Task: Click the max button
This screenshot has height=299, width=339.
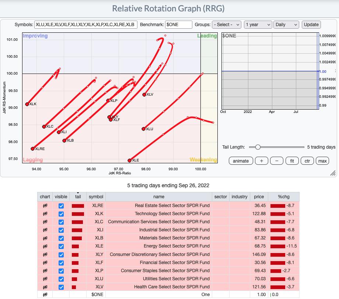Action: 322,161
